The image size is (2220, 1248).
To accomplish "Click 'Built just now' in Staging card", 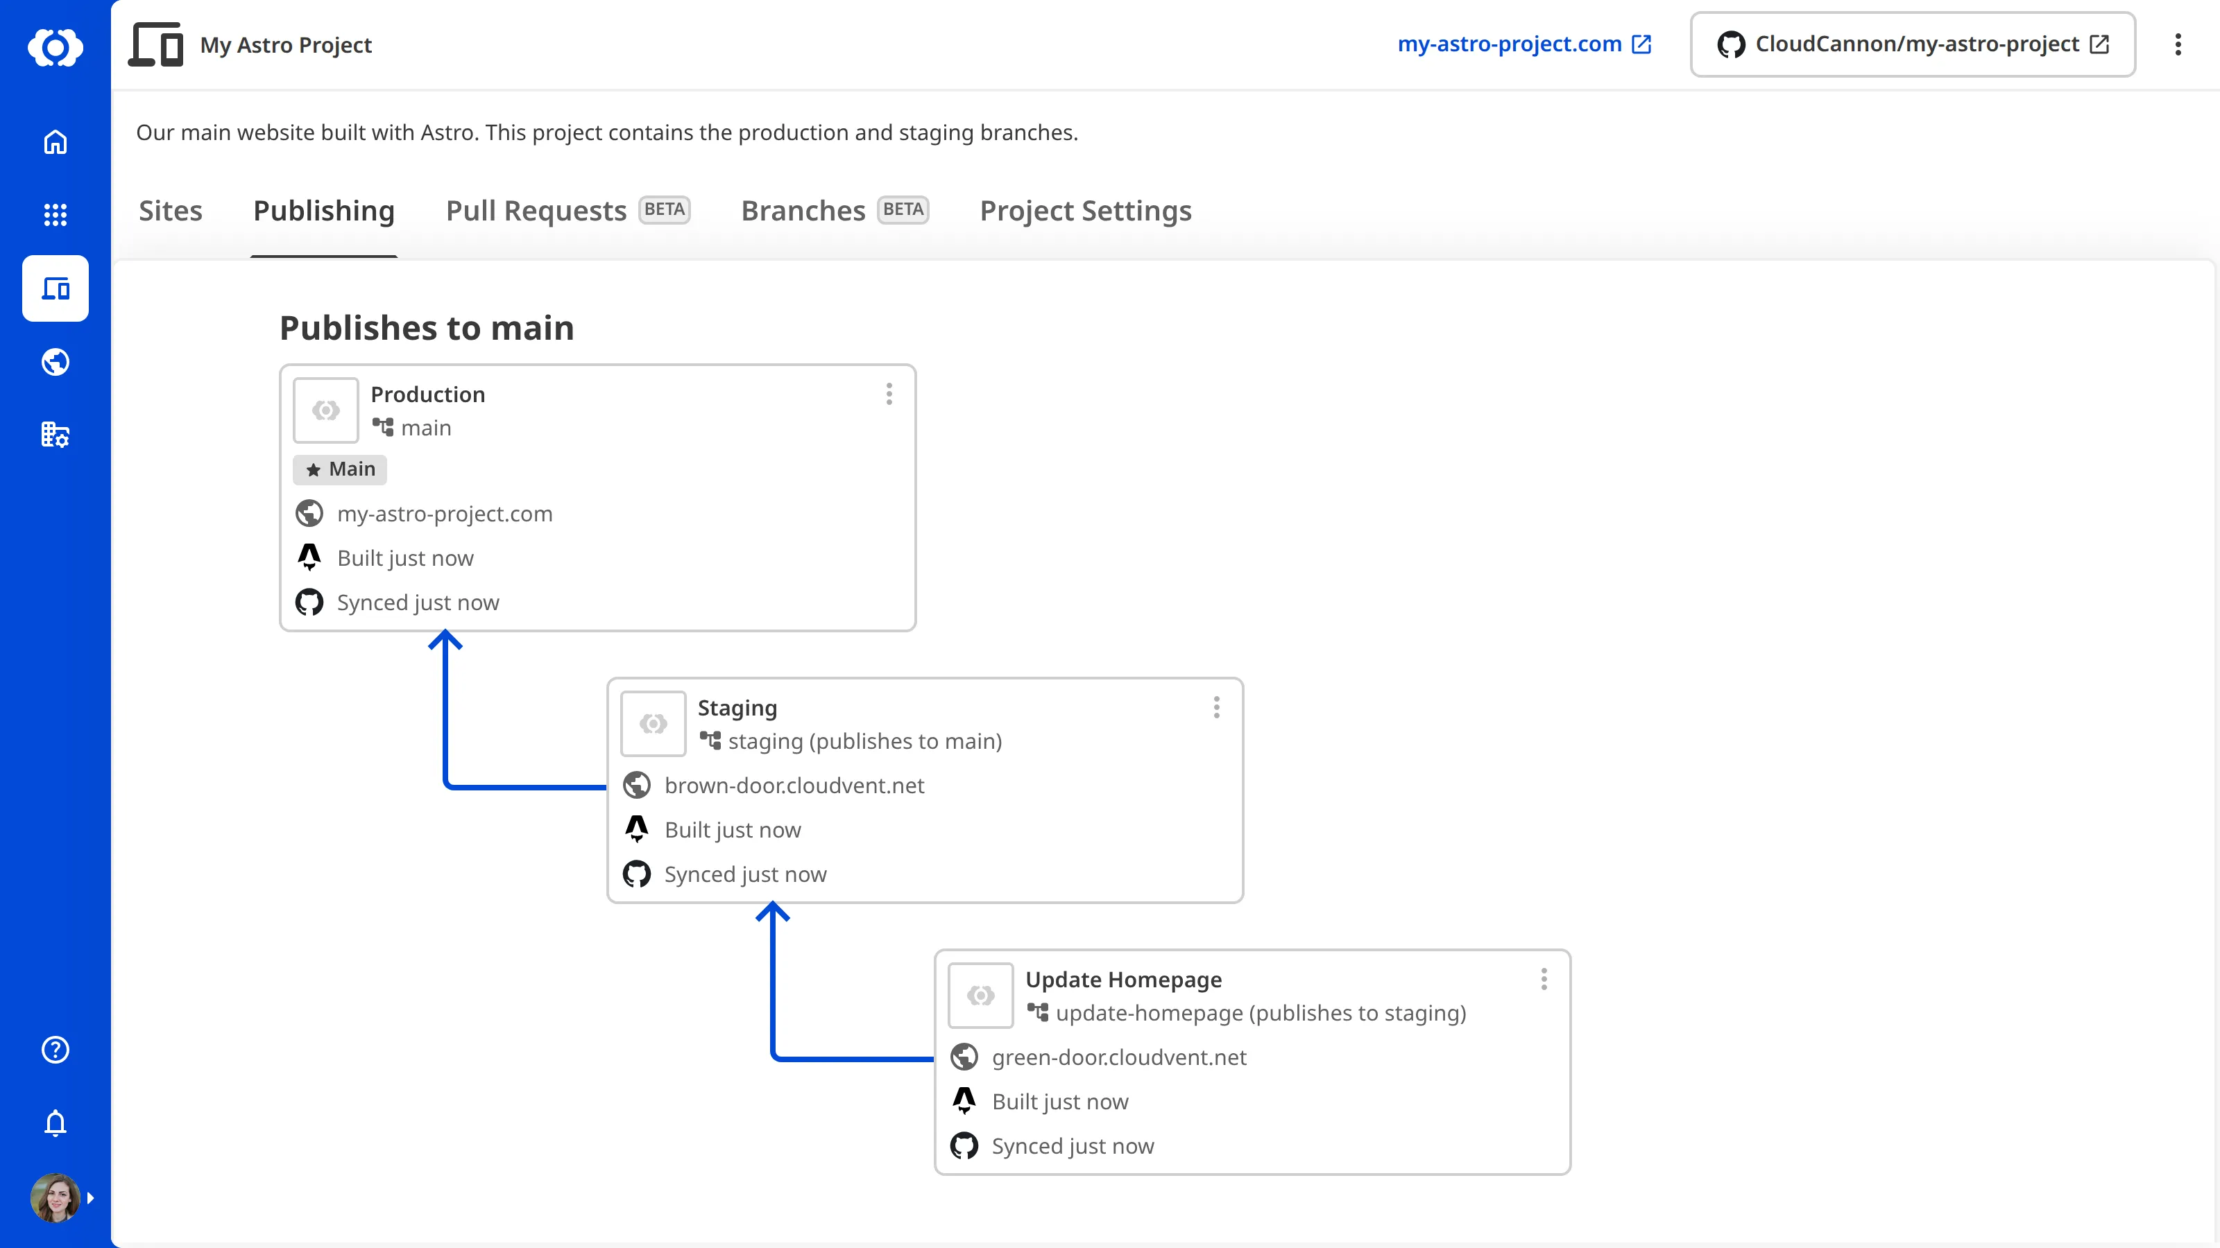I will (x=733, y=831).
